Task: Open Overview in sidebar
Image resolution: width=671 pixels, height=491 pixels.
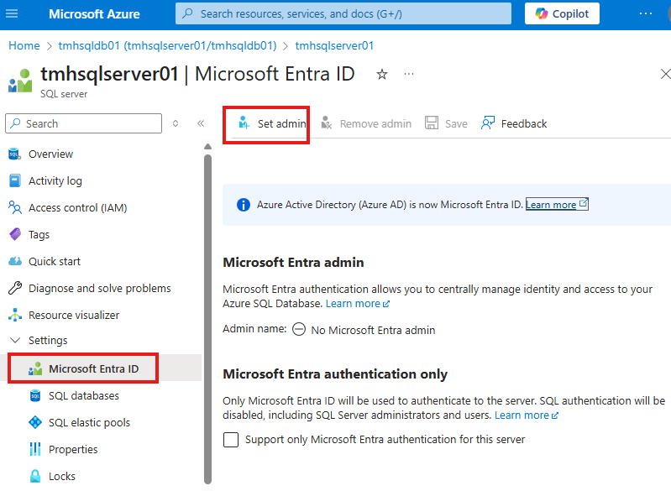Action: [x=50, y=154]
